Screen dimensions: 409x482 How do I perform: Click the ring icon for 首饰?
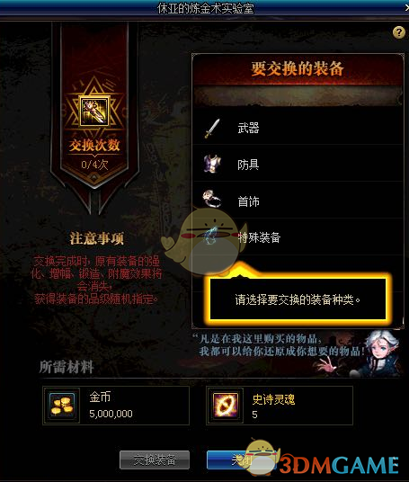click(x=212, y=199)
